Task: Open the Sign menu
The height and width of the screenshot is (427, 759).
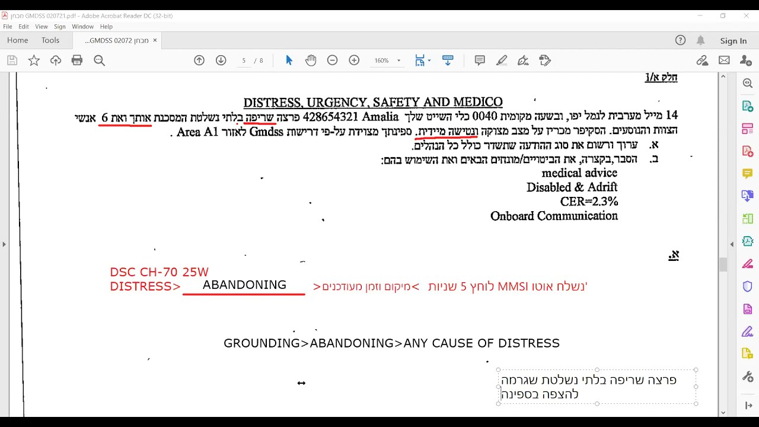Action: 60,27
